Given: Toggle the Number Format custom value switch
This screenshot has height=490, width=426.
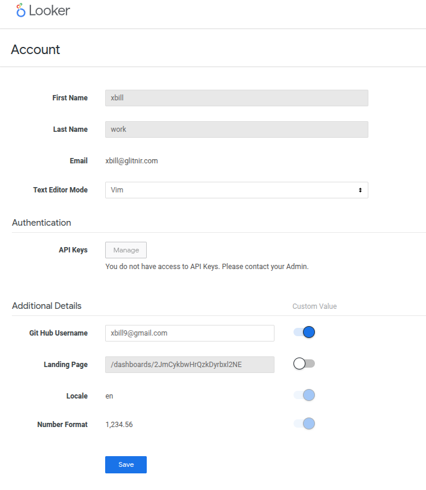Looking at the screenshot, I should tap(304, 423).
